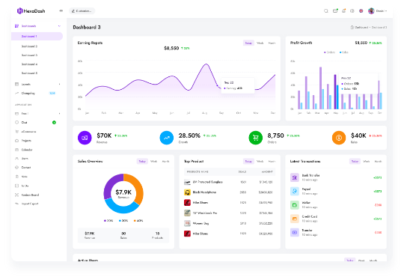Select Week tab in Sales Overview

(154, 162)
